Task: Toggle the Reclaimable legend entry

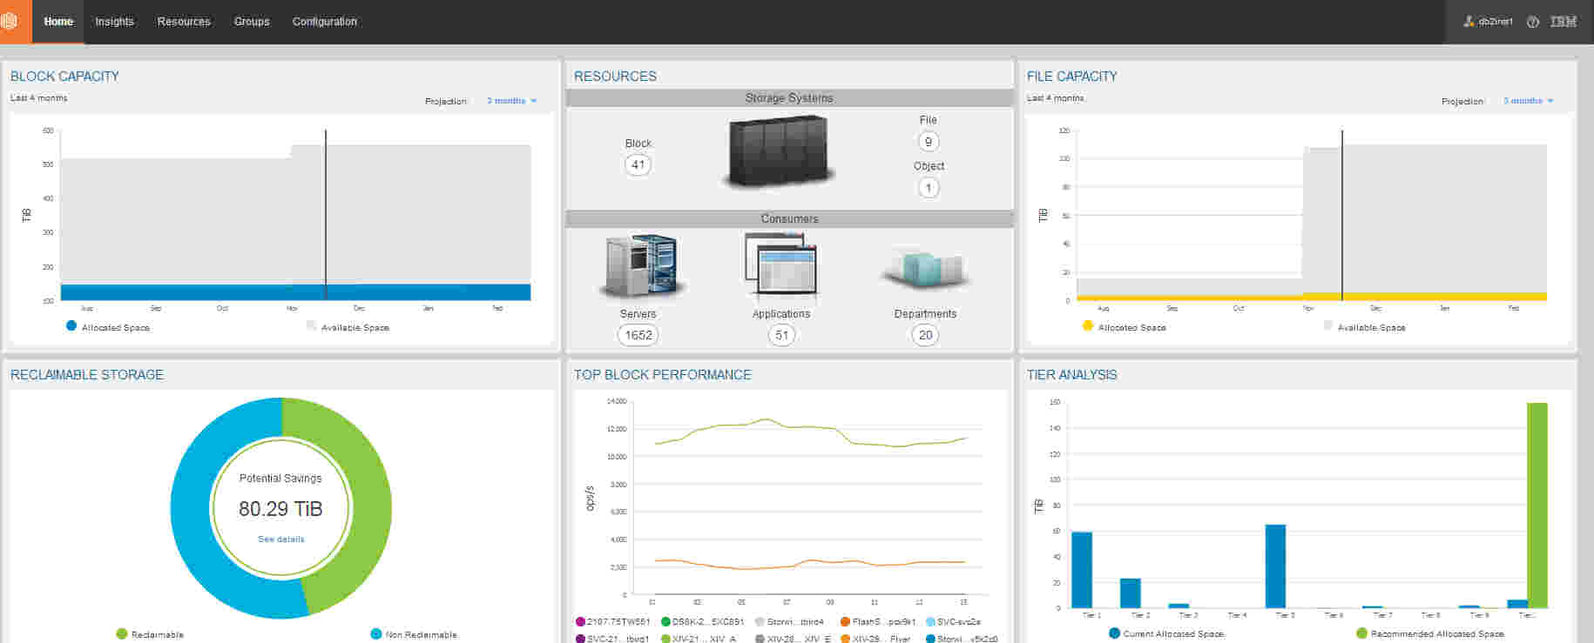Action: tap(150, 634)
